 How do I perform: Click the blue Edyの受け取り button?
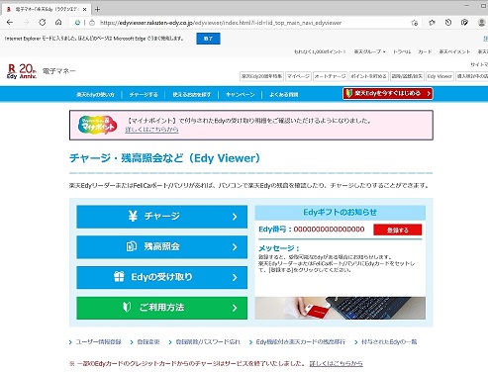pos(161,277)
